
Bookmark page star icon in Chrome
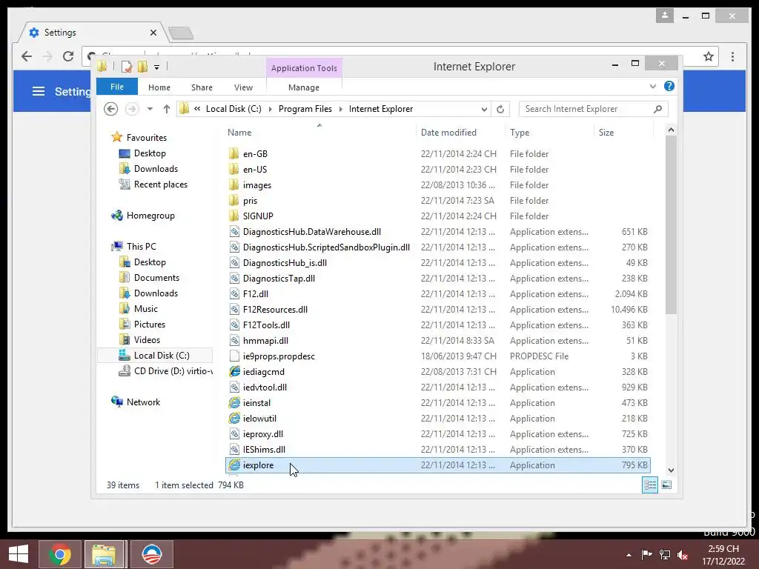708,56
